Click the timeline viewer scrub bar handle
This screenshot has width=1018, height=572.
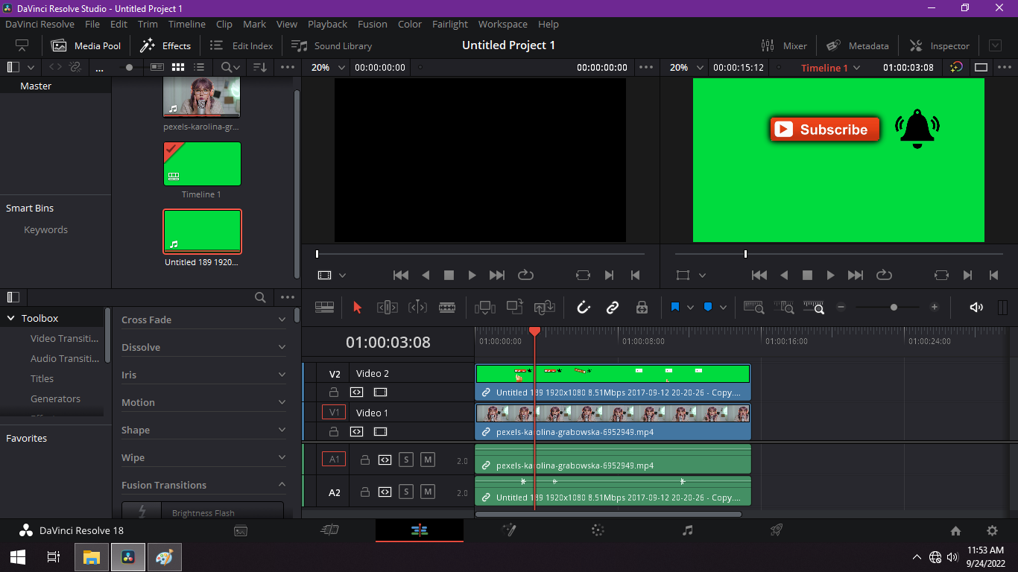coord(745,254)
